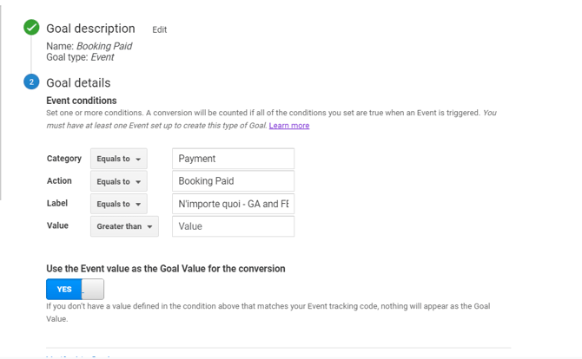Screen dimensions: 582x359
Task: Click the blue step 2 circle icon
Action: click(32, 82)
